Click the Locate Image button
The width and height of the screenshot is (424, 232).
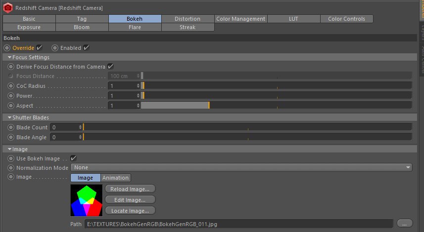pyautogui.click(x=130, y=211)
